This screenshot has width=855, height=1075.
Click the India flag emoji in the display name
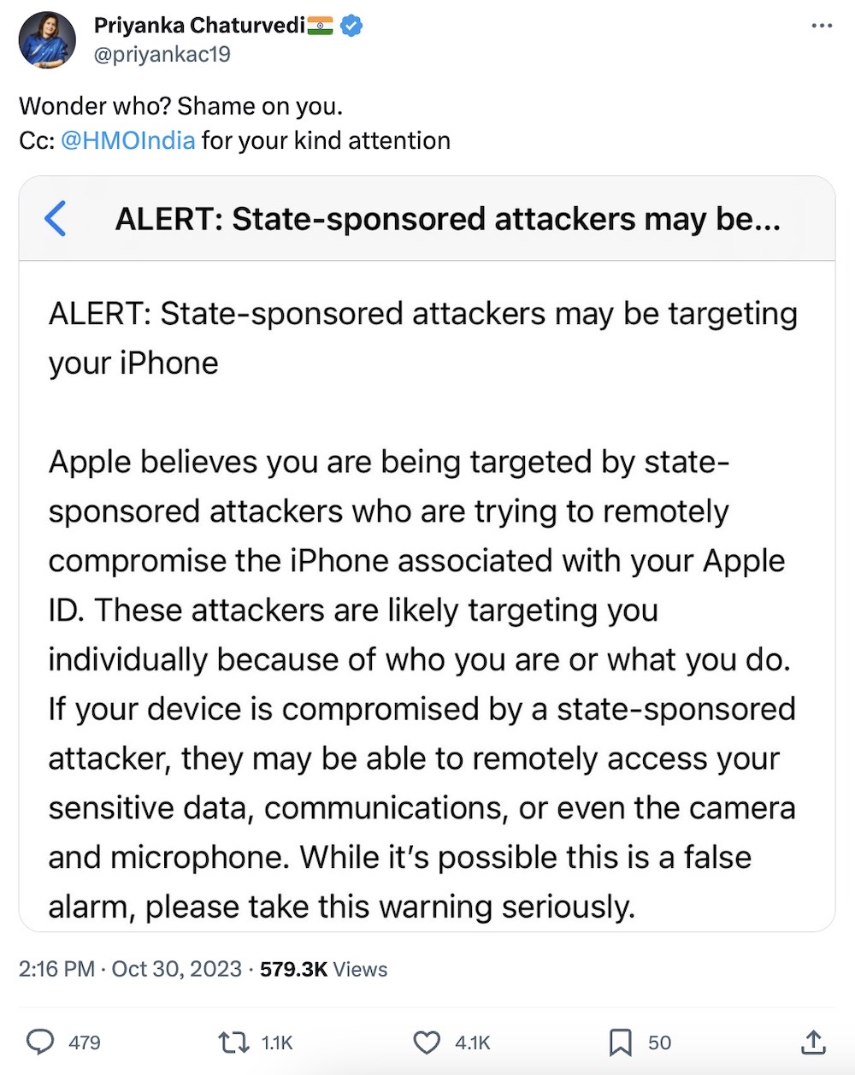click(x=318, y=25)
